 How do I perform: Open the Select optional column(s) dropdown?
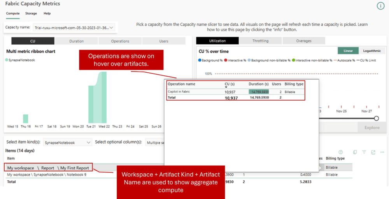pyautogui.click(x=155, y=143)
